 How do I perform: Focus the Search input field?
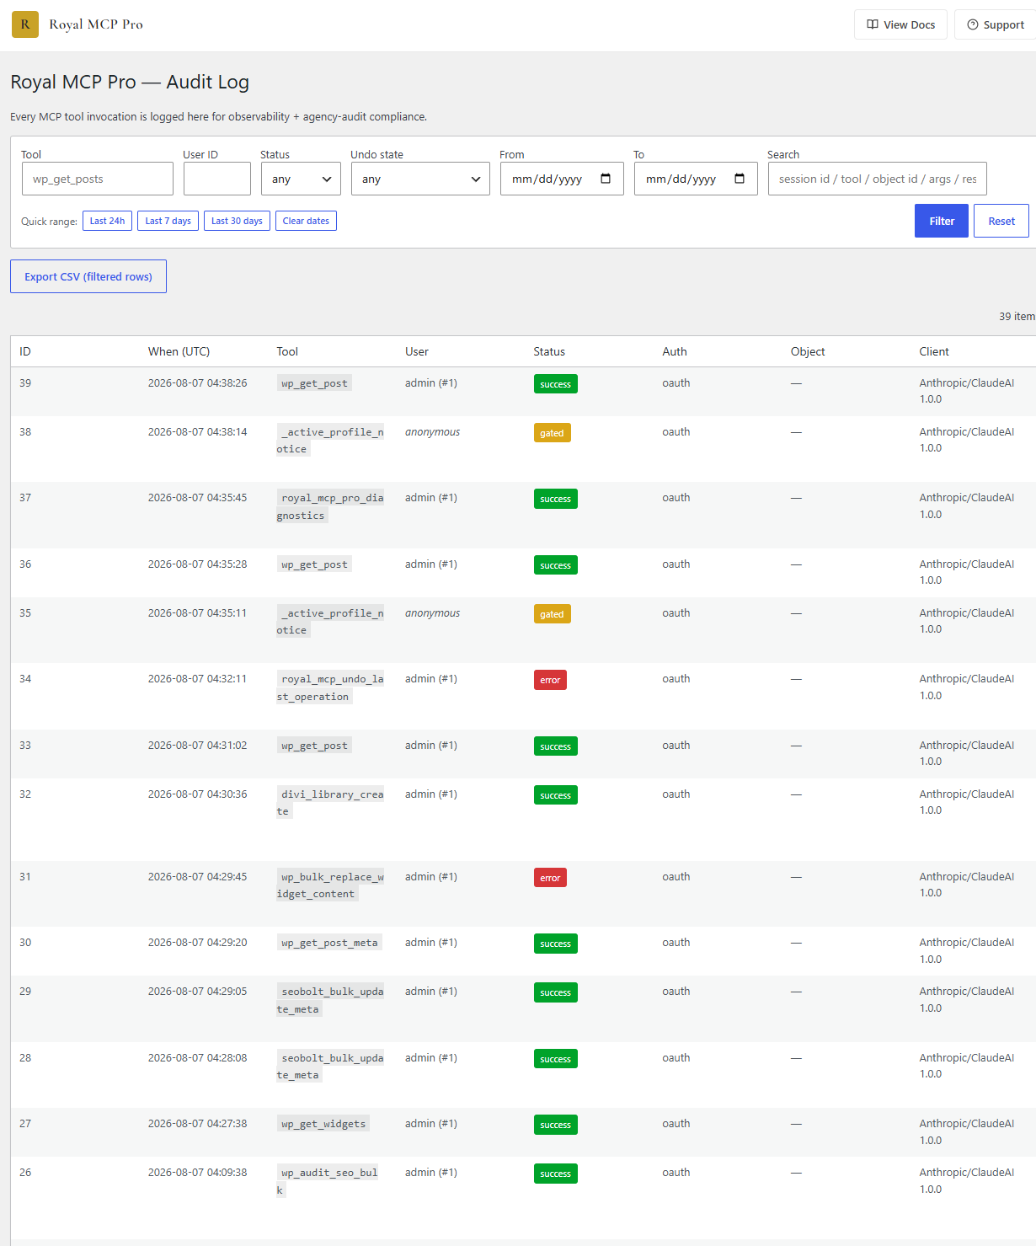click(x=878, y=179)
